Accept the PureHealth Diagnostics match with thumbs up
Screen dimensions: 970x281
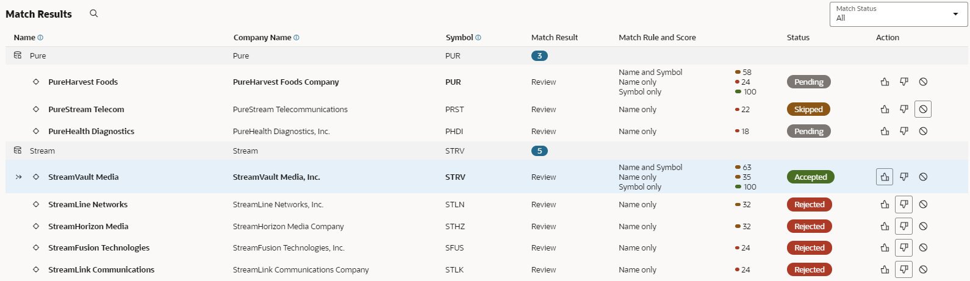[x=885, y=131]
